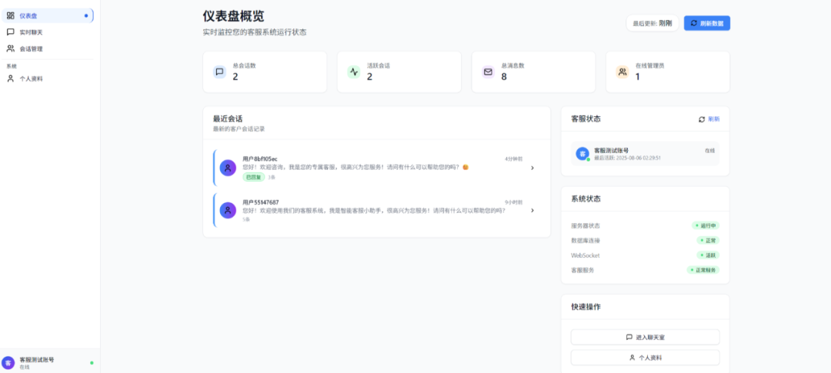This screenshot has height=373, width=831.
Task: Click the 已回复 tag on the first conversation
Action: pyautogui.click(x=253, y=177)
